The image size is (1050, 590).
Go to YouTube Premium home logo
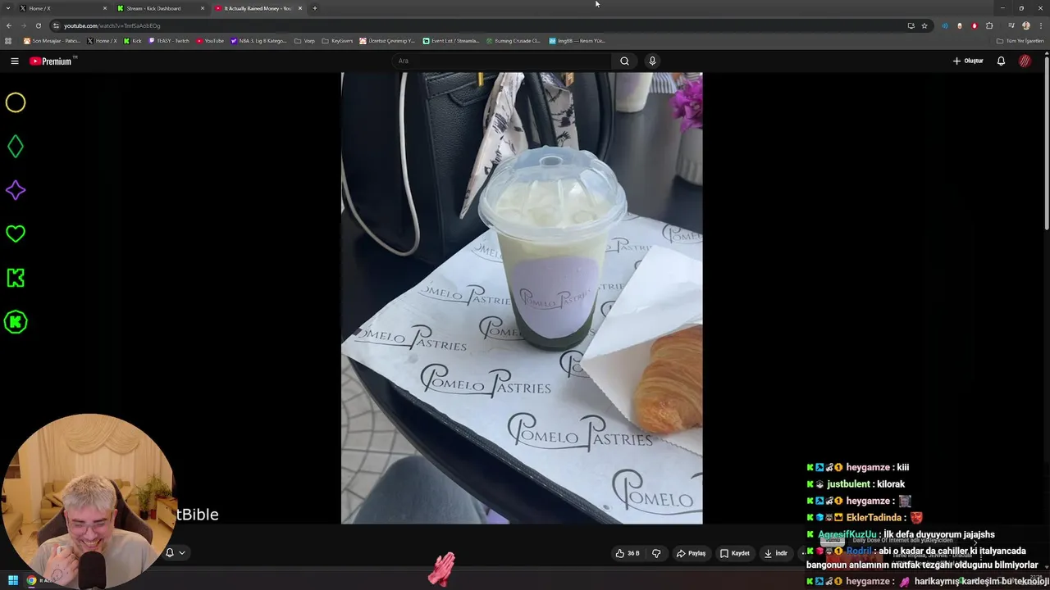tap(52, 61)
